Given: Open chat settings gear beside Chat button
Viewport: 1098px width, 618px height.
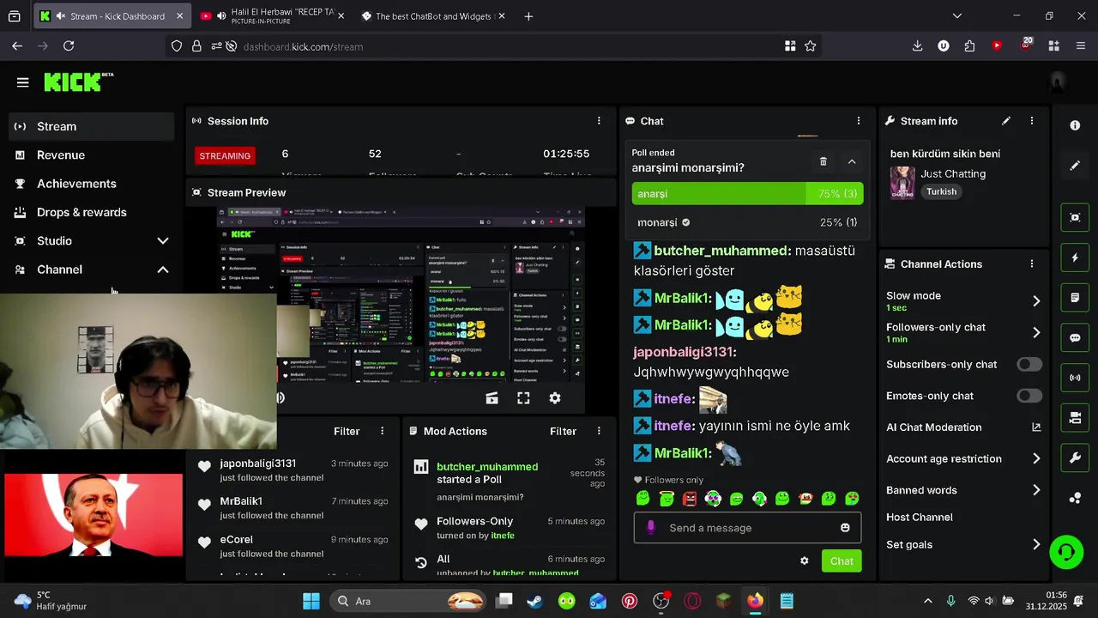Looking at the screenshot, I should [805, 560].
